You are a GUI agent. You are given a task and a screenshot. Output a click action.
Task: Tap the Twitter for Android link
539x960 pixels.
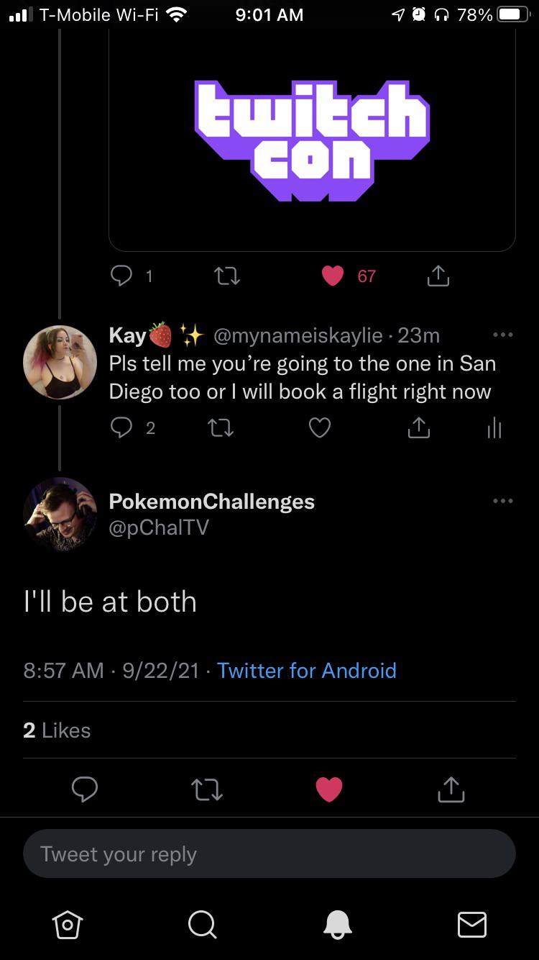pyautogui.click(x=307, y=671)
